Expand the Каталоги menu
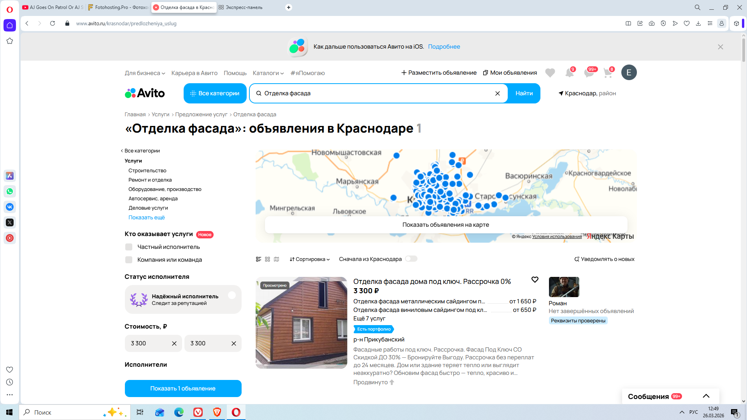The image size is (747, 420). click(268, 73)
